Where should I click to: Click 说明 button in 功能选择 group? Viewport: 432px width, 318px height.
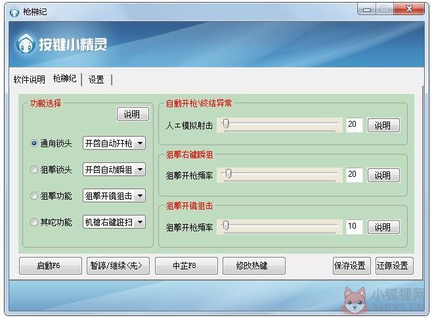click(x=133, y=114)
